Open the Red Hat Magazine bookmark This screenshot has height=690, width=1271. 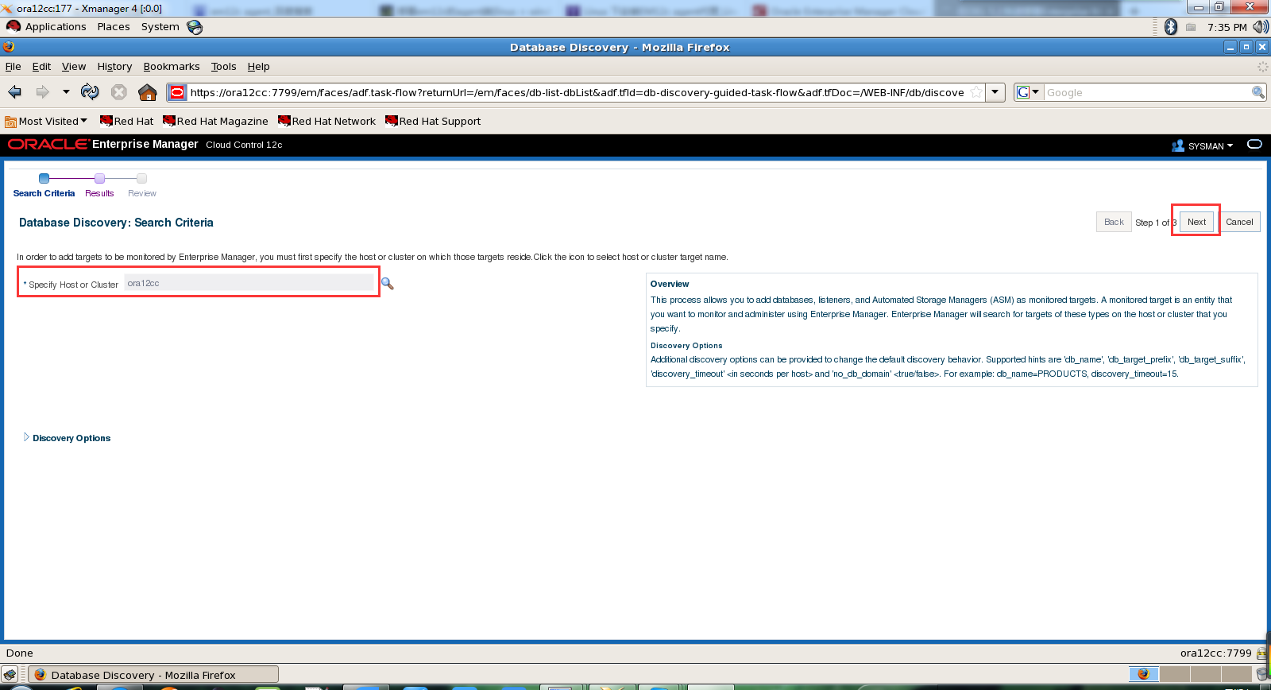click(215, 122)
